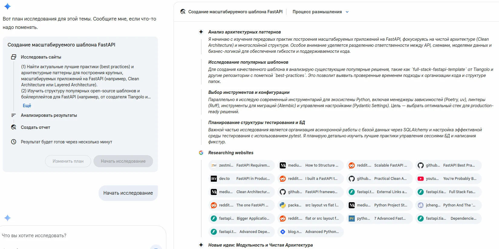Click the "Исследовать сайты" browser icon
Viewport: 499px width, 249px height.
(x=14, y=57)
